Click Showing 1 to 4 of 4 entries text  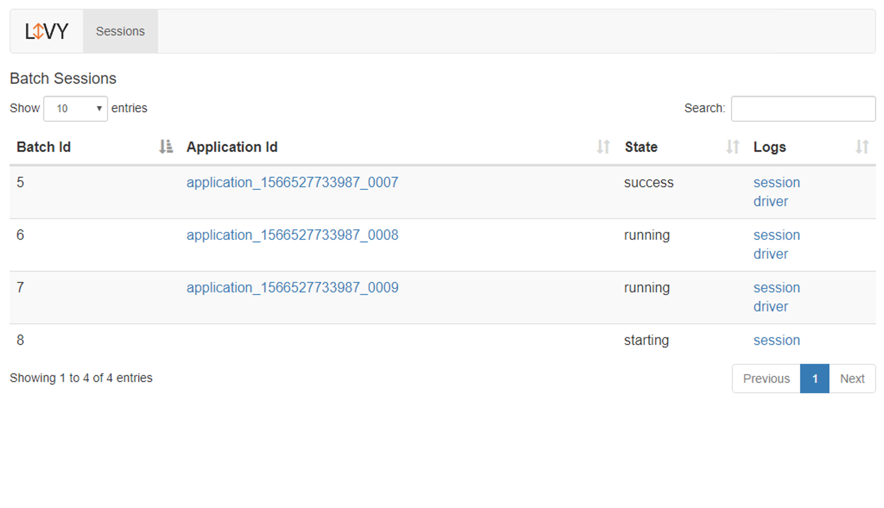[x=81, y=378]
